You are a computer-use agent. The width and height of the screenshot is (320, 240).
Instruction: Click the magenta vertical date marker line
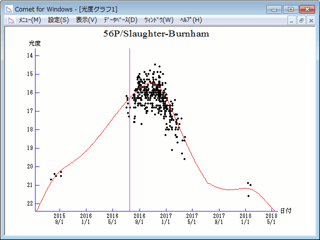coord(130,130)
